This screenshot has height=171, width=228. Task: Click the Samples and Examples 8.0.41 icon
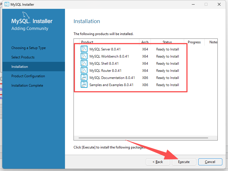84,85
